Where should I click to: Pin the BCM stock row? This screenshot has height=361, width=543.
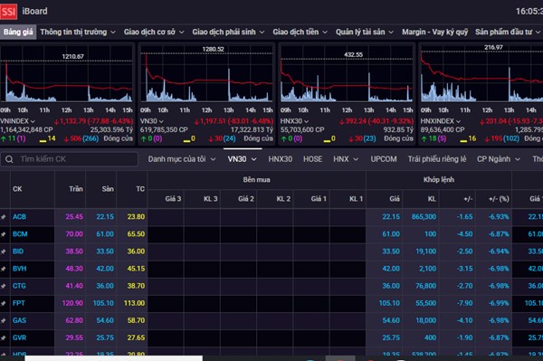4,234
